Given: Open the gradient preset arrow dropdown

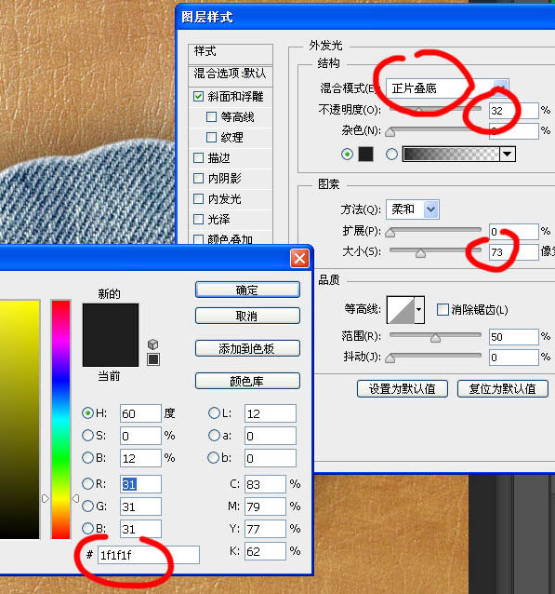Looking at the screenshot, I should tap(508, 155).
